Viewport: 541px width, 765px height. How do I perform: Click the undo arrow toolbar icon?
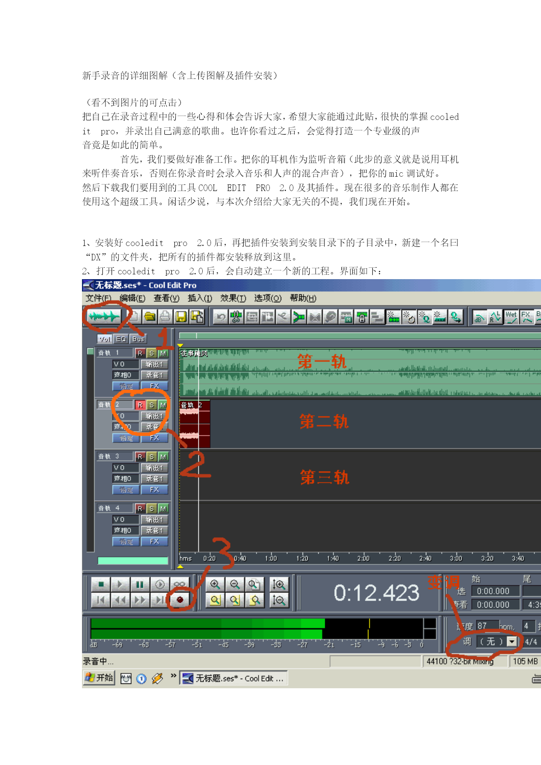point(221,317)
